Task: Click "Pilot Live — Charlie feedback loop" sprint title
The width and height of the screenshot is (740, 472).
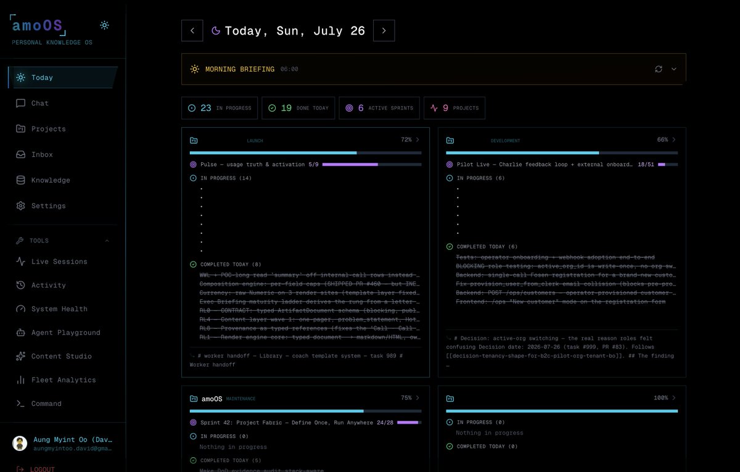Action: pyautogui.click(x=545, y=165)
